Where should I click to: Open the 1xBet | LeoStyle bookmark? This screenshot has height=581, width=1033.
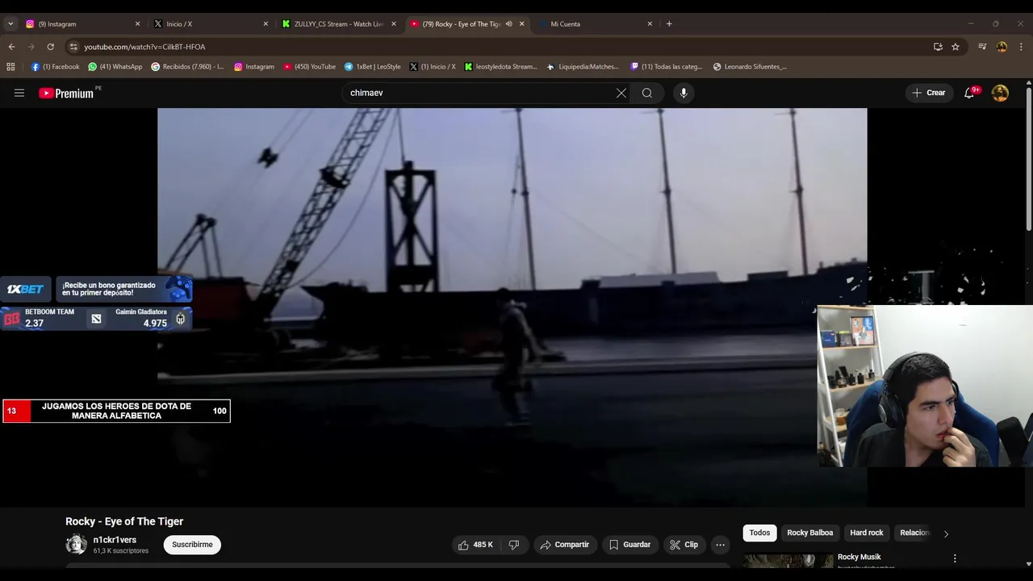click(372, 67)
